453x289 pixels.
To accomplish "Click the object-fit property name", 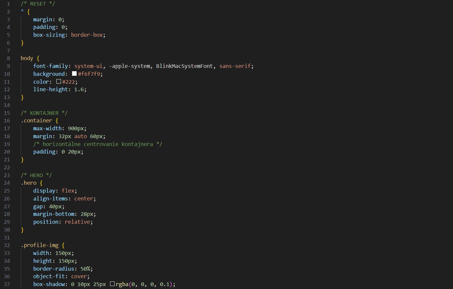I will (49, 276).
